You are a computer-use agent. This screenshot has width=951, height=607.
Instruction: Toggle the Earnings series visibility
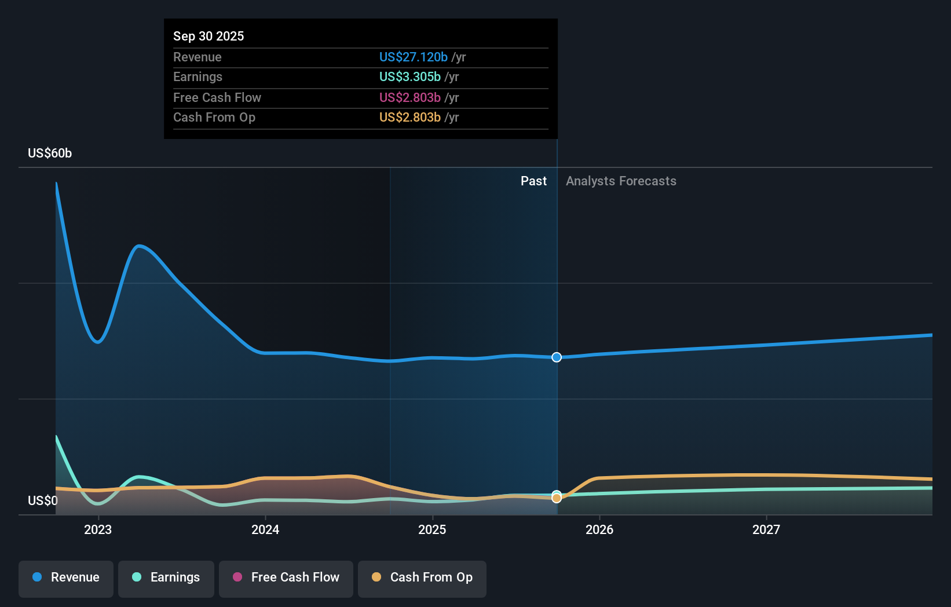(166, 577)
